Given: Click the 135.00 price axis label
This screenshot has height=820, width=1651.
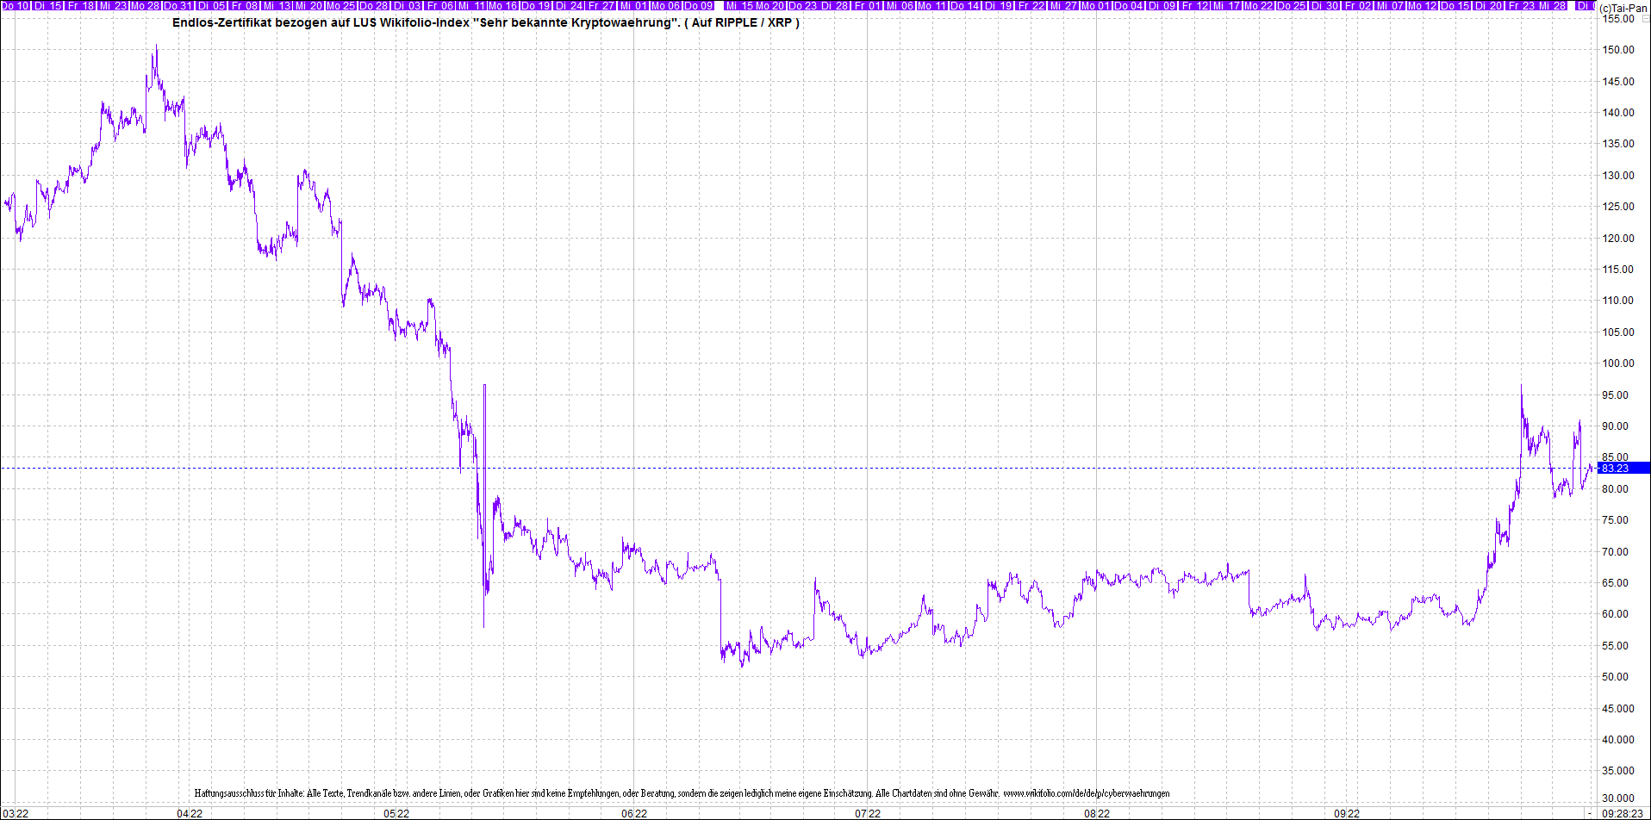Looking at the screenshot, I should pyautogui.click(x=1617, y=144).
